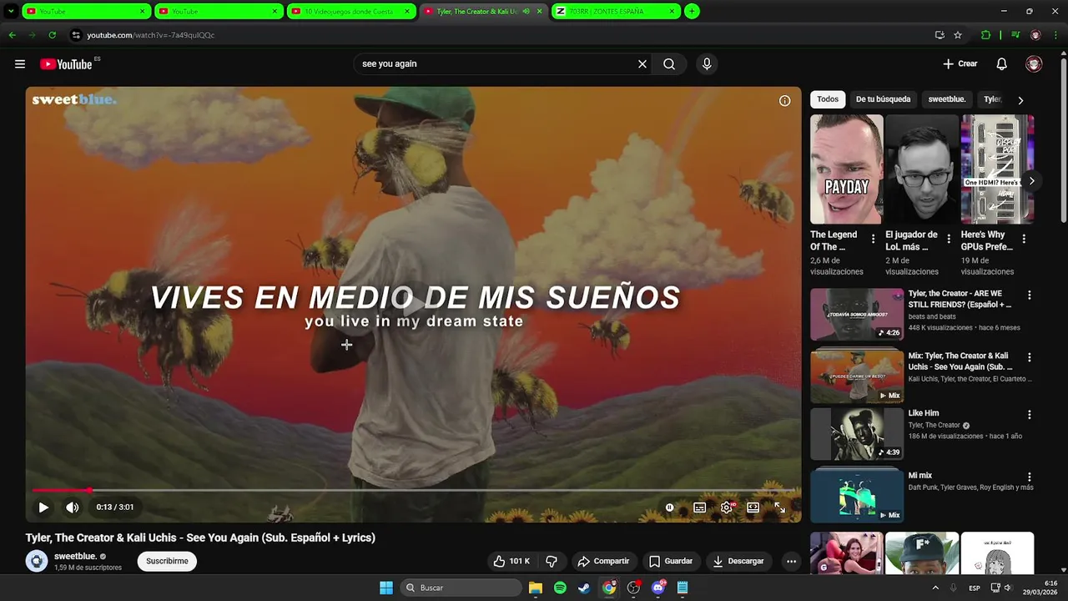The image size is (1068, 601).
Task: Create content with the Crear button
Action: (x=960, y=64)
